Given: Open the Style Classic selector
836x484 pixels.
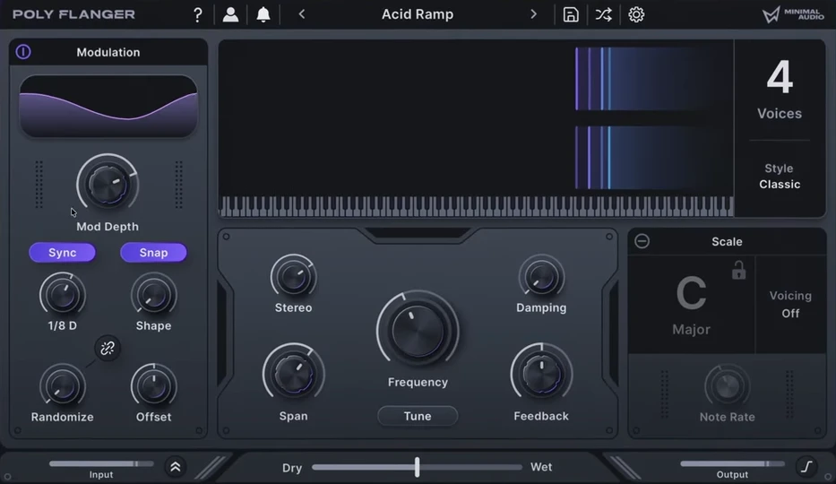Looking at the screenshot, I should [x=780, y=177].
